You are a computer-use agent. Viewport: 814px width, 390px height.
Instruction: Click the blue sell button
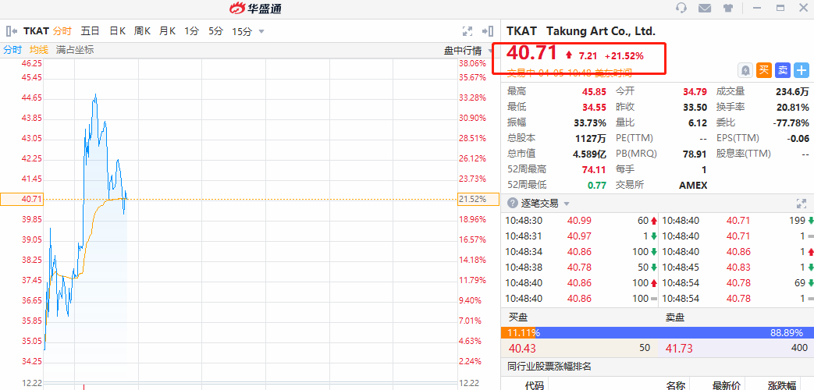(782, 70)
